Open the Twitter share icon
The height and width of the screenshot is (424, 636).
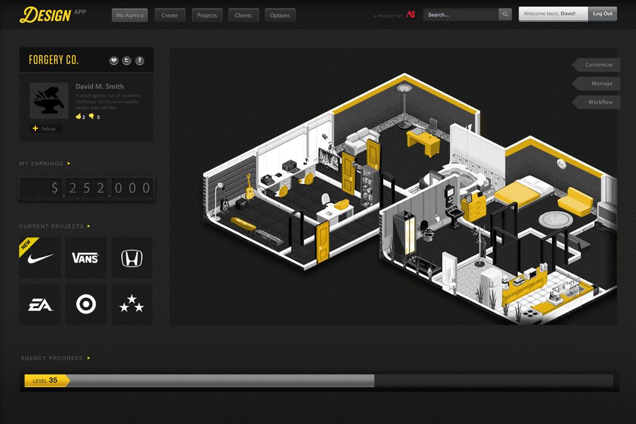tap(127, 60)
